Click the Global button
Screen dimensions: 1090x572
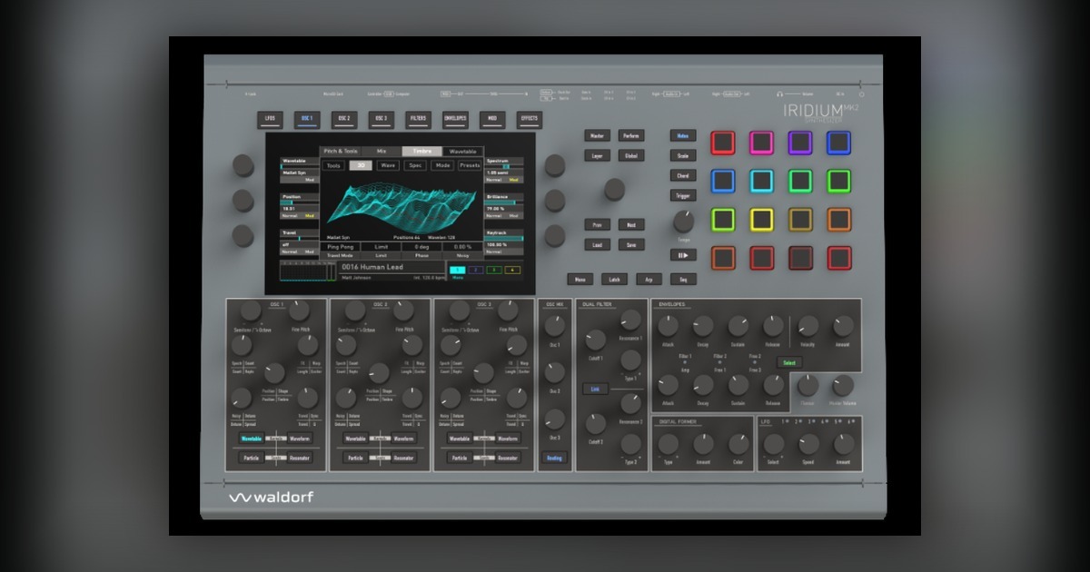point(630,155)
